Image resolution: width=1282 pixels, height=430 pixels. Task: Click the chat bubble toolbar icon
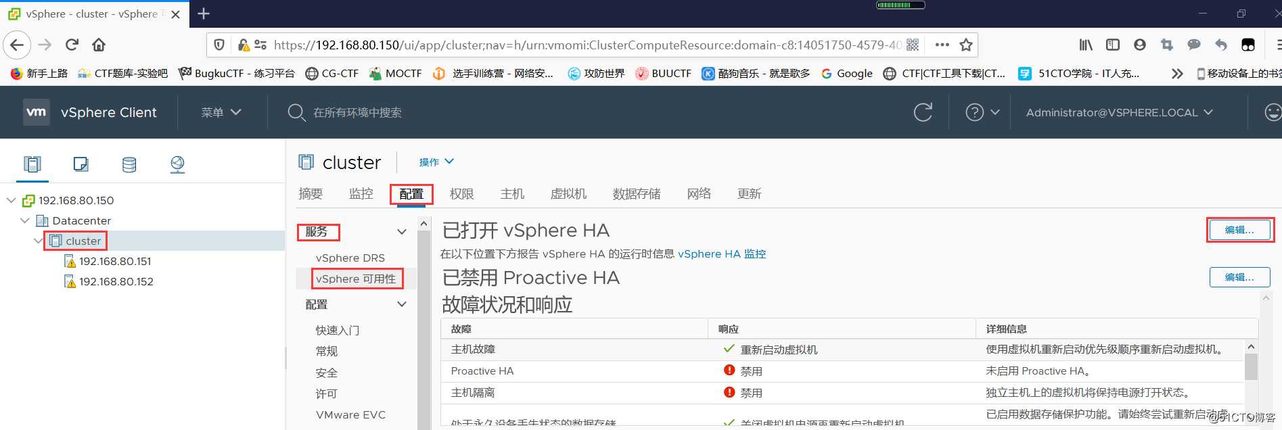1194,45
